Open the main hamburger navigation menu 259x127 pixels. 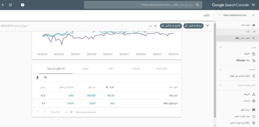tap(253, 5)
